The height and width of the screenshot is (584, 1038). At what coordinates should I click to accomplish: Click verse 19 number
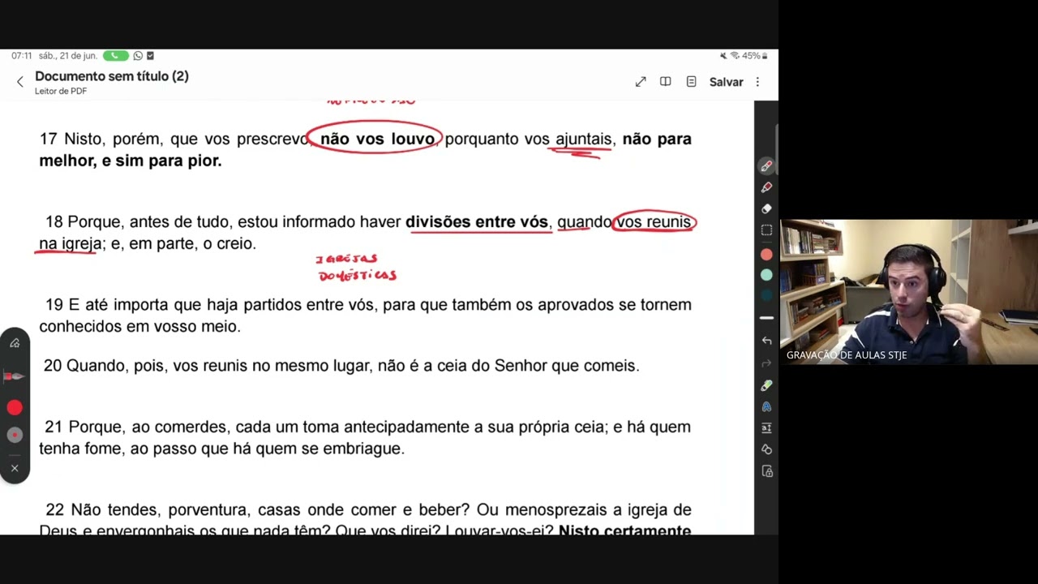tap(54, 305)
